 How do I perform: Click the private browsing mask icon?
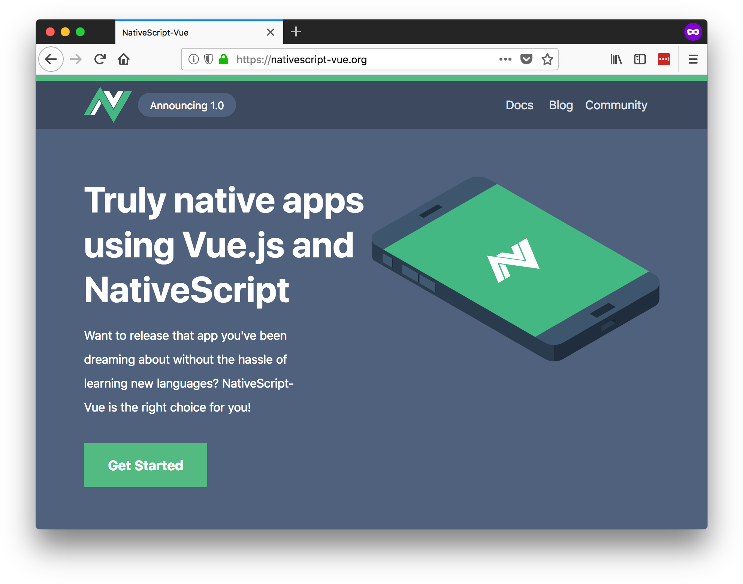(x=693, y=32)
